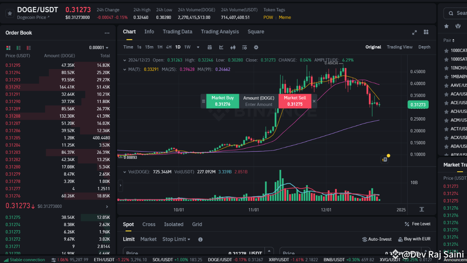This screenshot has height=263, width=467.
Task: Click the Market Buy button
Action: [x=223, y=101]
